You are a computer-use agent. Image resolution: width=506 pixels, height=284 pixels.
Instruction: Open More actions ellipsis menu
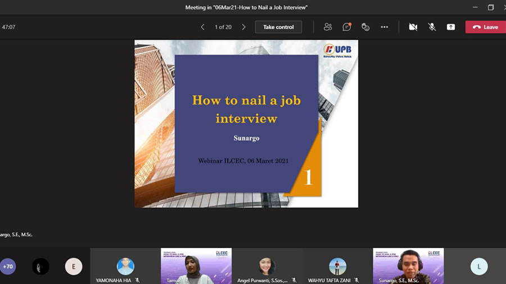pyautogui.click(x=385, y=27)
